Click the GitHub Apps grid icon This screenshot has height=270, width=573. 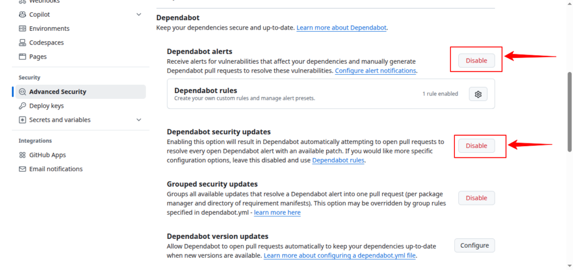coord(22,155)
